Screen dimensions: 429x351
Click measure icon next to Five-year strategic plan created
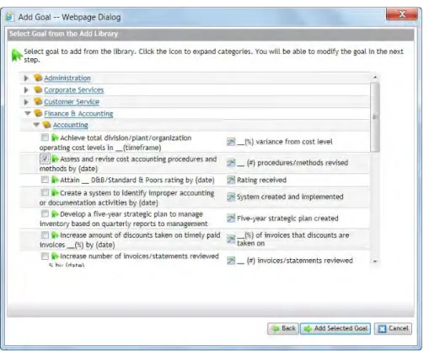tap(231, 218)
